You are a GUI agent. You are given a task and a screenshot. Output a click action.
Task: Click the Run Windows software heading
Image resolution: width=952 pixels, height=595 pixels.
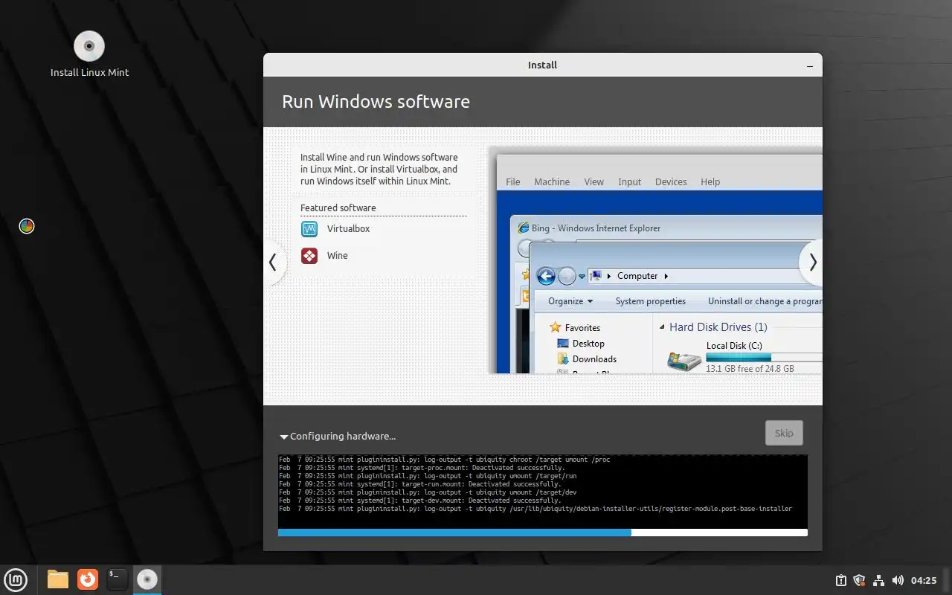(x=376, y=102)
